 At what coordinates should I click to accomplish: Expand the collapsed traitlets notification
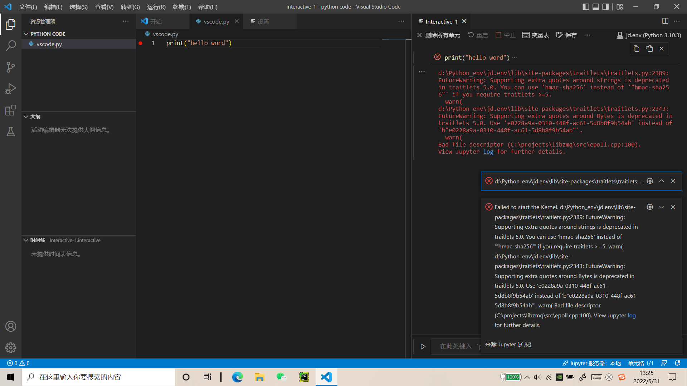[x=662, y=181]
